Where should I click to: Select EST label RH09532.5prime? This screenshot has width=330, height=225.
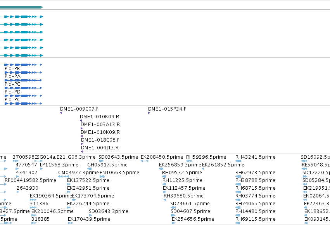(182, 173)
